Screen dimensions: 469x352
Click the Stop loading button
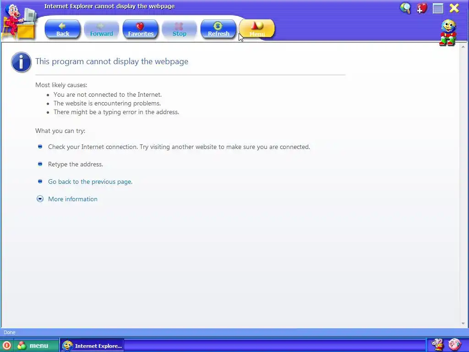coord(179,29)
